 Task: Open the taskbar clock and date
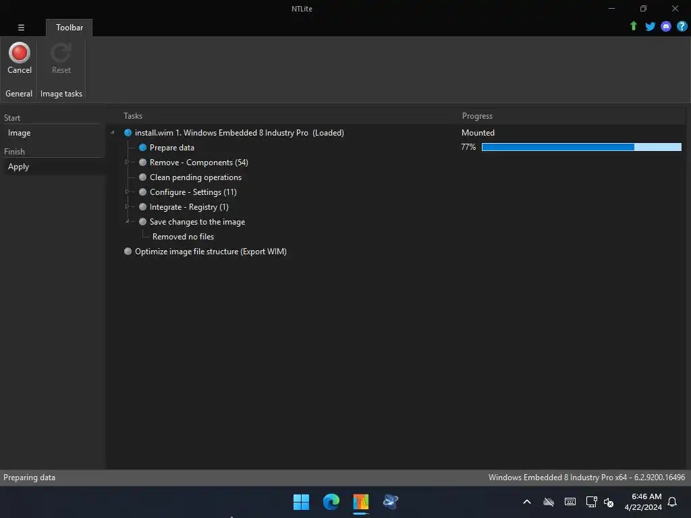[x=643, y=502]
